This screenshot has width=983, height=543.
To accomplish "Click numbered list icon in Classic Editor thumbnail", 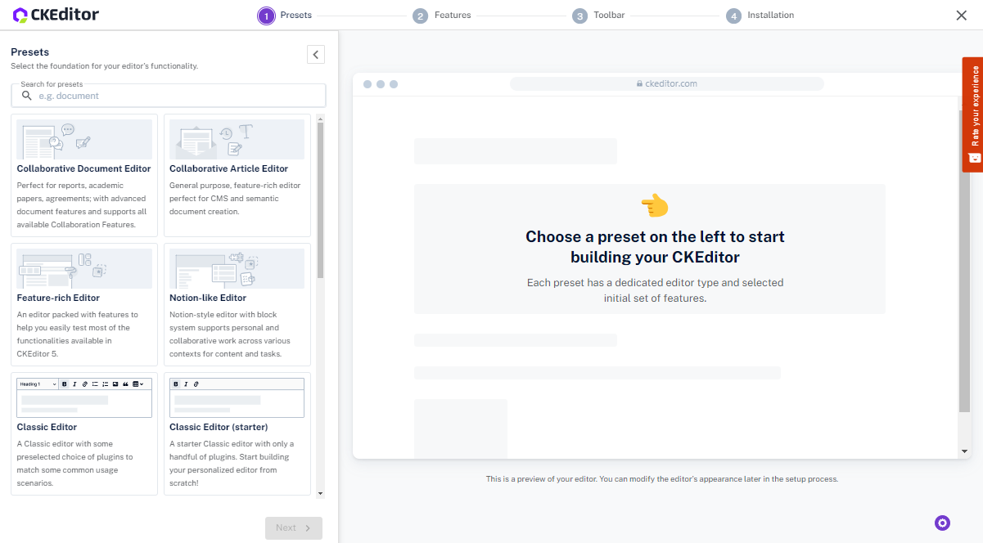I will point(105,384).
